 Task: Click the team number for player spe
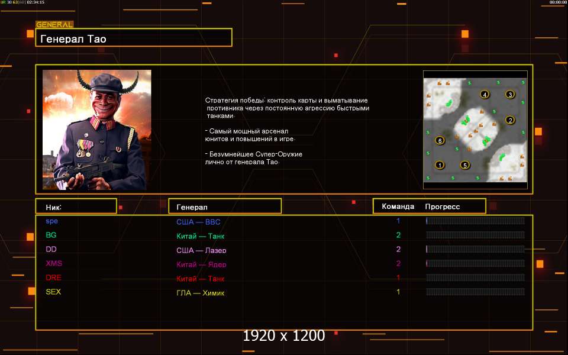click(398, 221)
